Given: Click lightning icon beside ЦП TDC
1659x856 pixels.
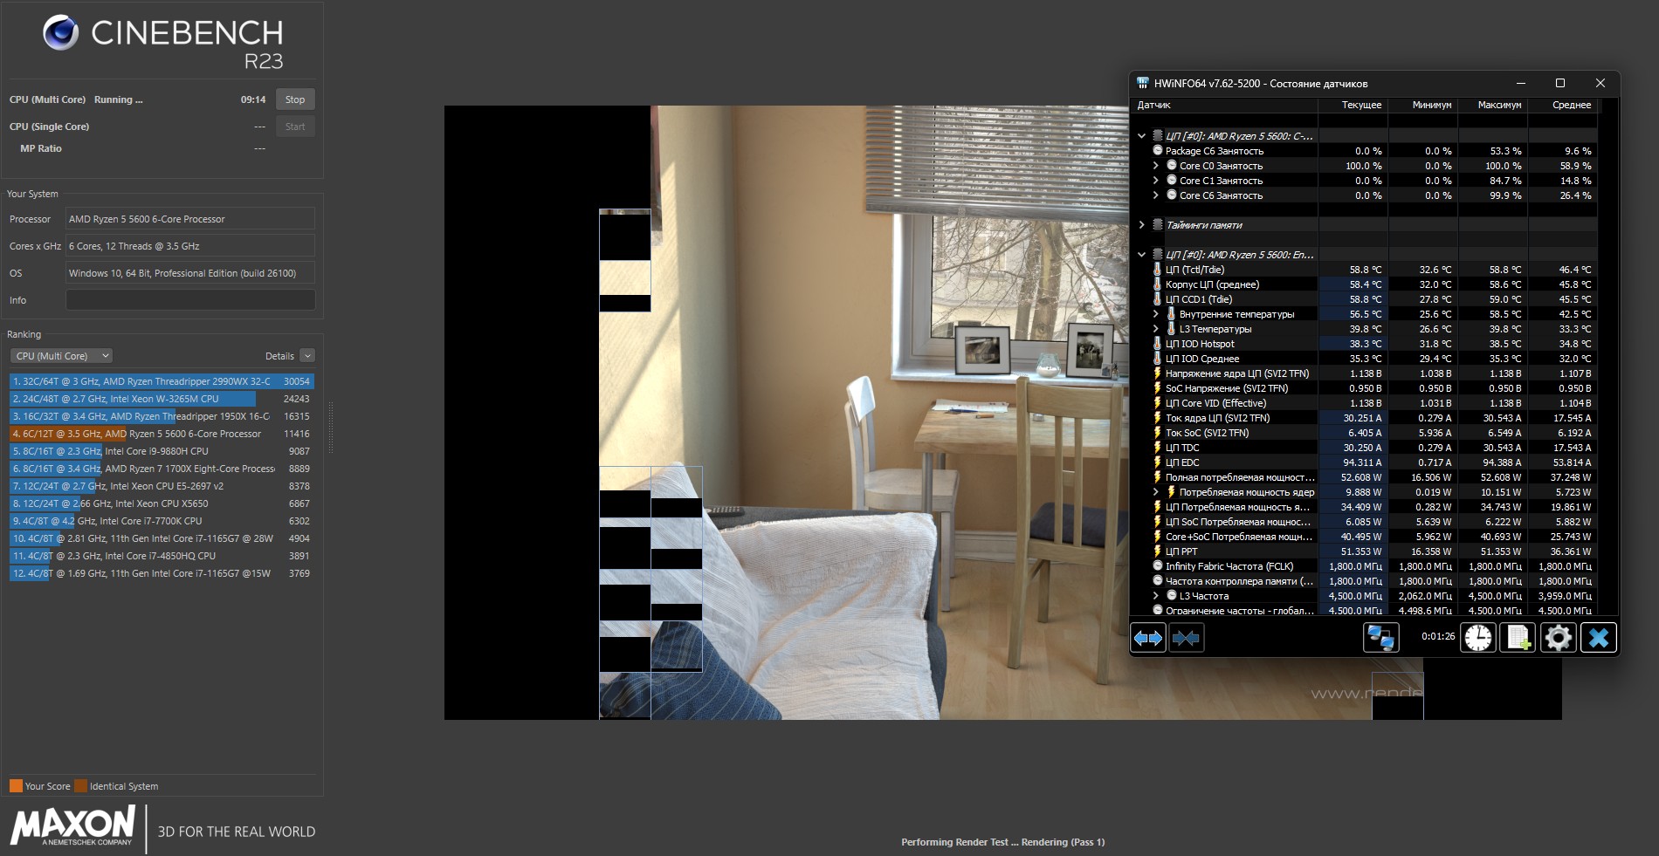Looking at the screenshot, I should 1158,448.
